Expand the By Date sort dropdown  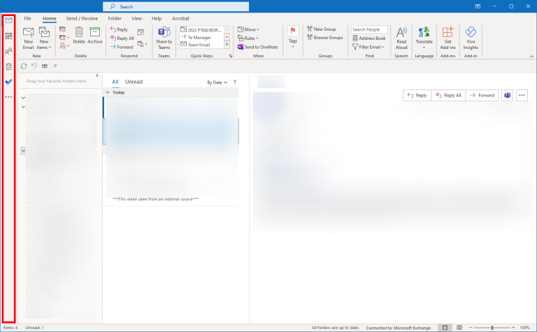click(217, 82)
